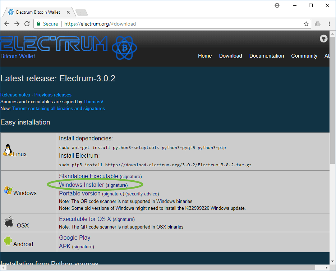Open the Release notes link

[x=15, y=95]
